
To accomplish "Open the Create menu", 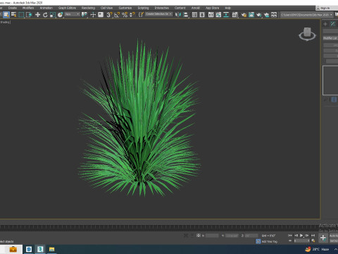I will click(13, 8).
